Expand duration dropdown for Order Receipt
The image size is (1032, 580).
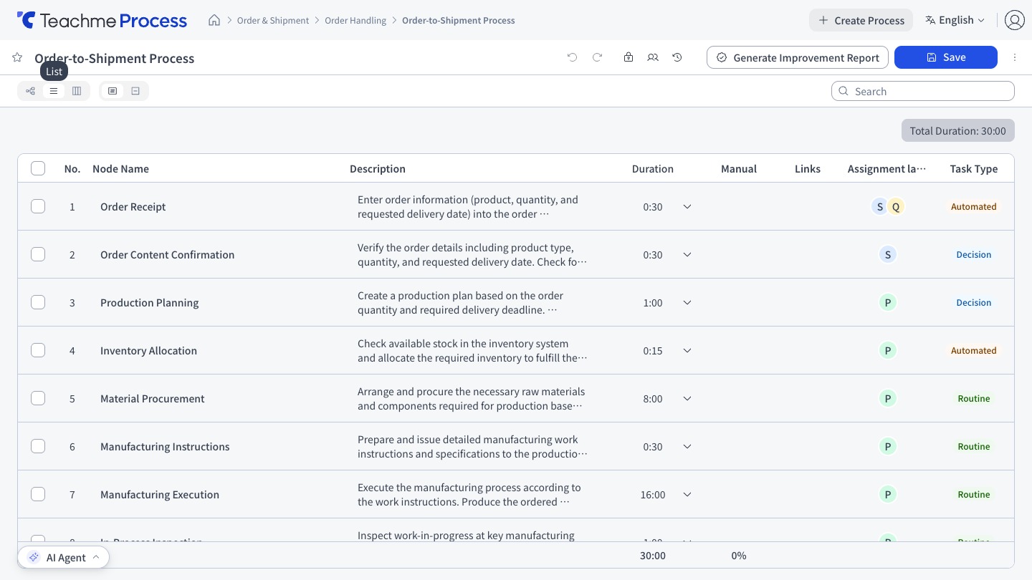[687, 207]
